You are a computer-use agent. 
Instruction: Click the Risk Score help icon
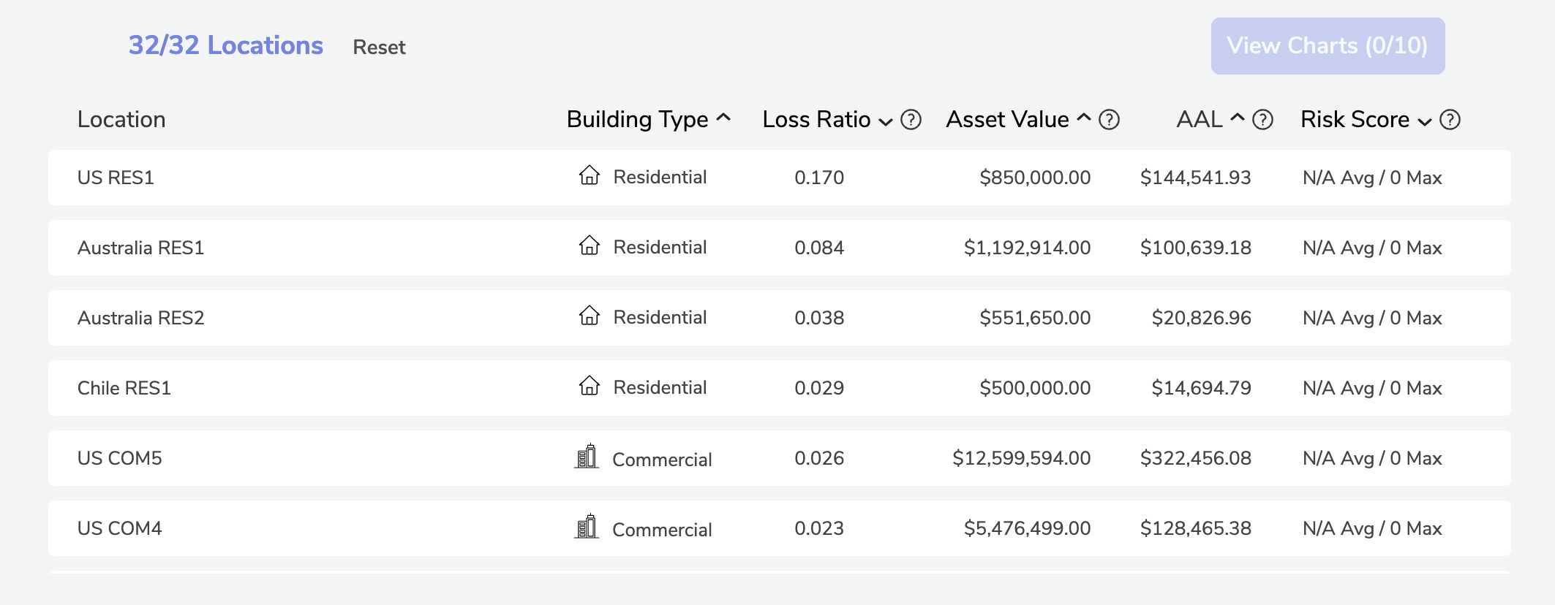tap(1450, 119)
